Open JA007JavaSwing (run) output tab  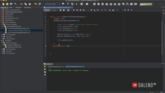coord(55,67)
